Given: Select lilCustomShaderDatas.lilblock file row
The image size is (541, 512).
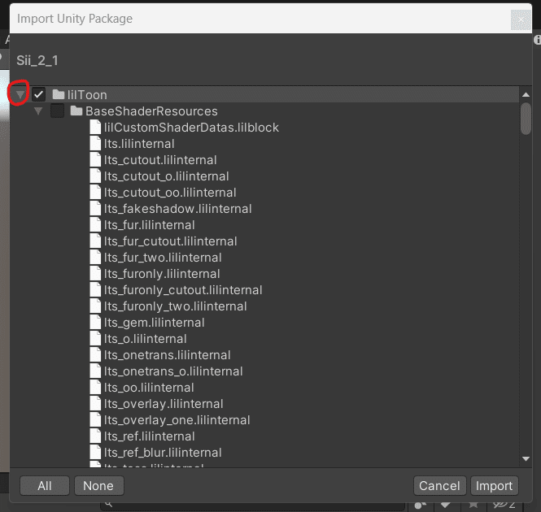Looking at the screenshot, I should [x=264, y=128].
